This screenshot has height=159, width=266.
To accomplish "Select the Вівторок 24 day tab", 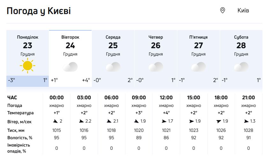I will 70,45.
